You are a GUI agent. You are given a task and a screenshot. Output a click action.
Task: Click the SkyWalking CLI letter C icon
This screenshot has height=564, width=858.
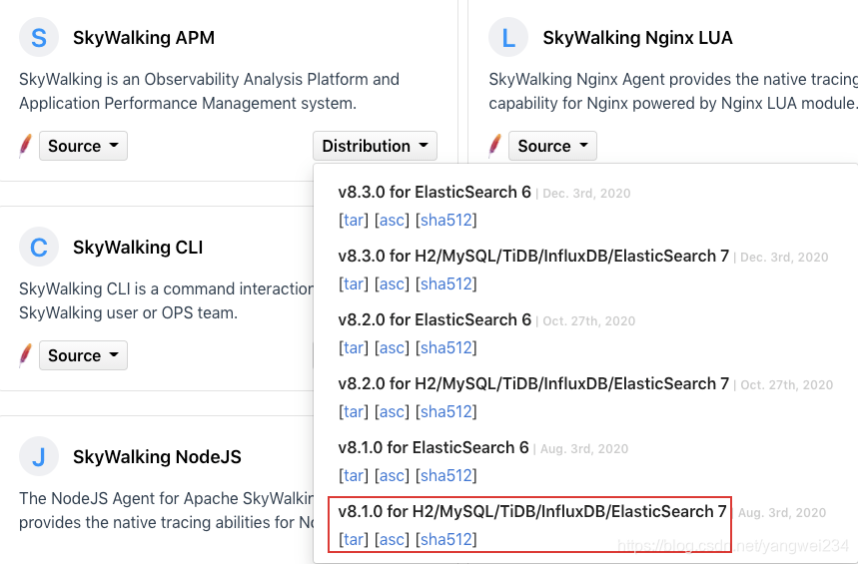[39, 247]
